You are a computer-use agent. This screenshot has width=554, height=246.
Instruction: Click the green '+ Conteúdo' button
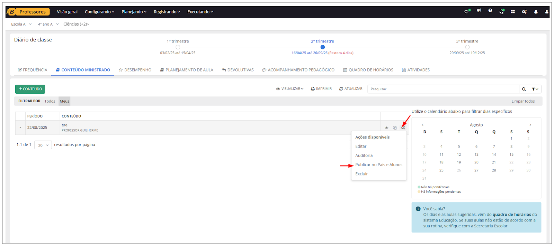pyautogui.click(x=30, y=89)
